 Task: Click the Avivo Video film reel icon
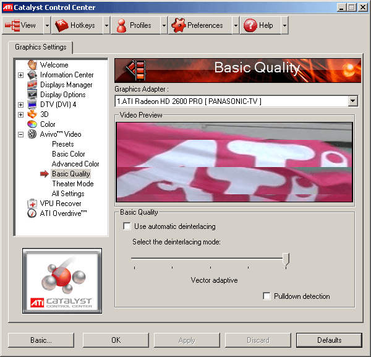point(32,134)
